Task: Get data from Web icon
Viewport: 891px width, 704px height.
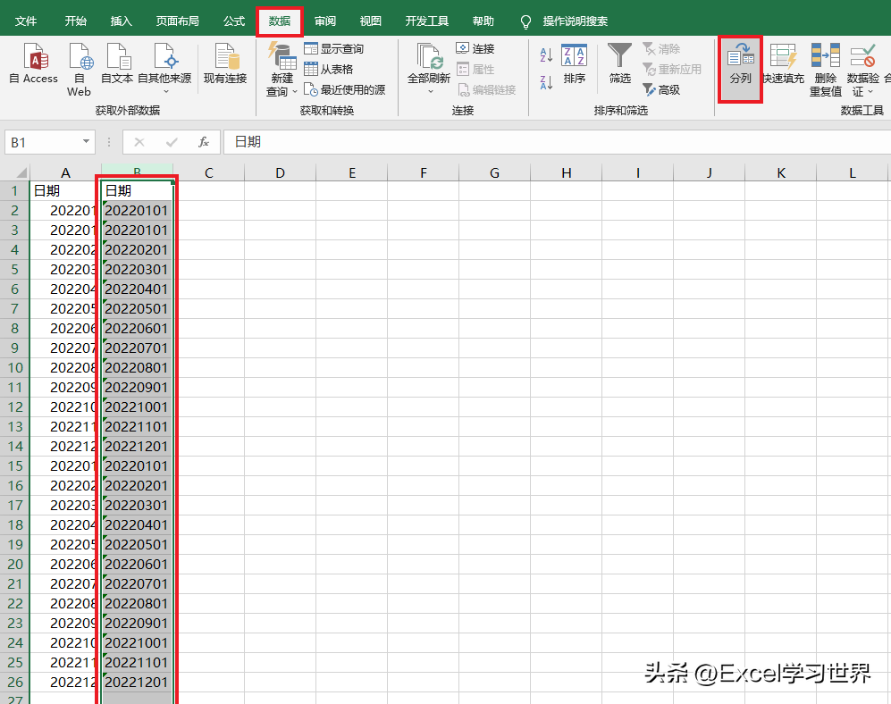Action: click(x=80, y=70)
